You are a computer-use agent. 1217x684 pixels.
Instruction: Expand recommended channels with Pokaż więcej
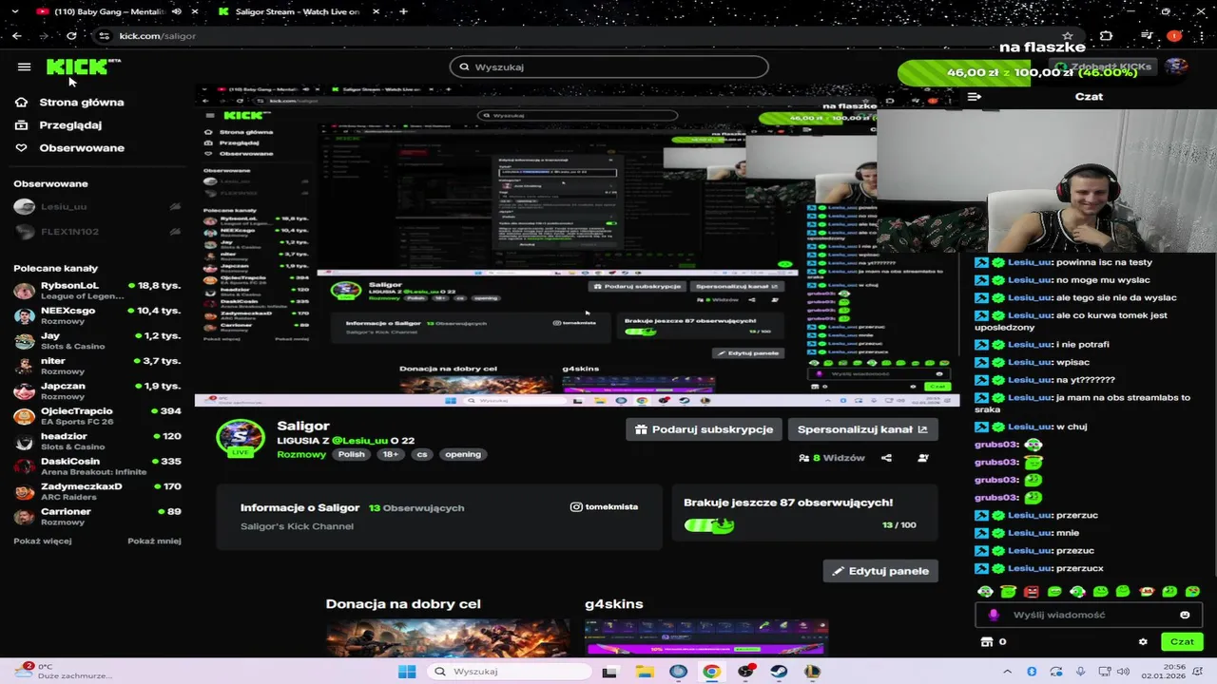42,541
